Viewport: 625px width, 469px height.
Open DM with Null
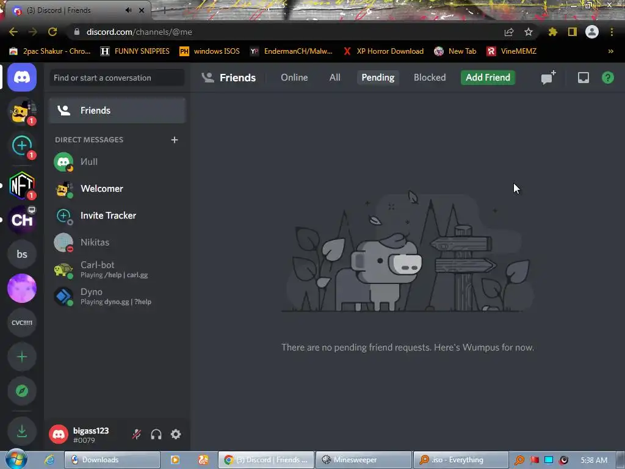(117, 162)
